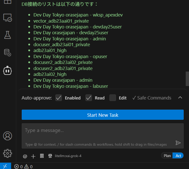Viewport: 189px width, 169px height.
Task: Click 'vector_adb23aai01_private' list entry
Action: point(61,21)
